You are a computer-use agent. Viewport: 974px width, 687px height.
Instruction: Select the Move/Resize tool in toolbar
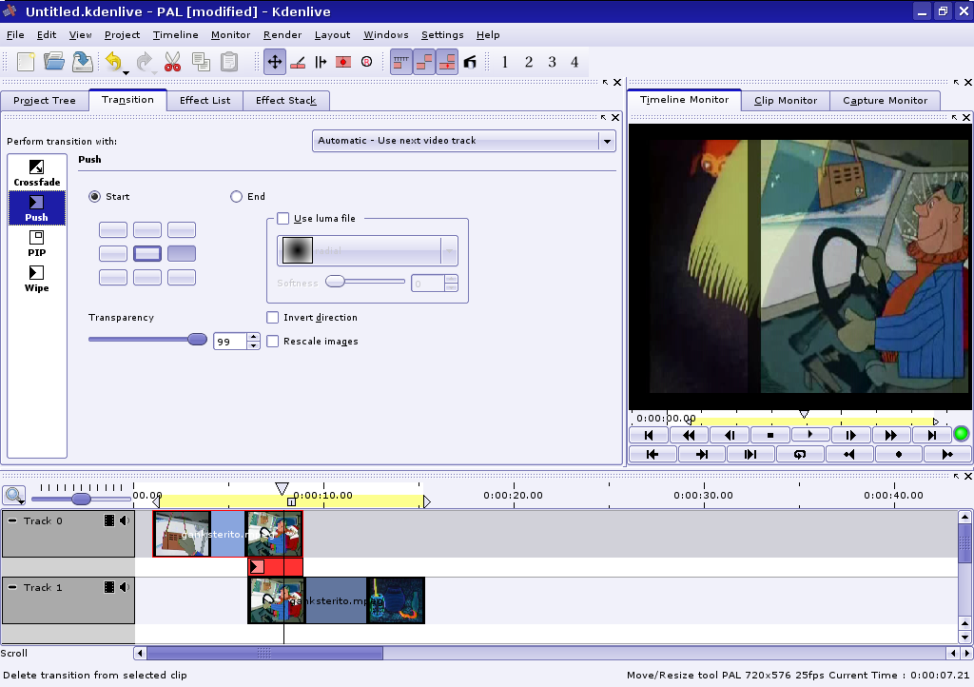click(x=274, y=62)
